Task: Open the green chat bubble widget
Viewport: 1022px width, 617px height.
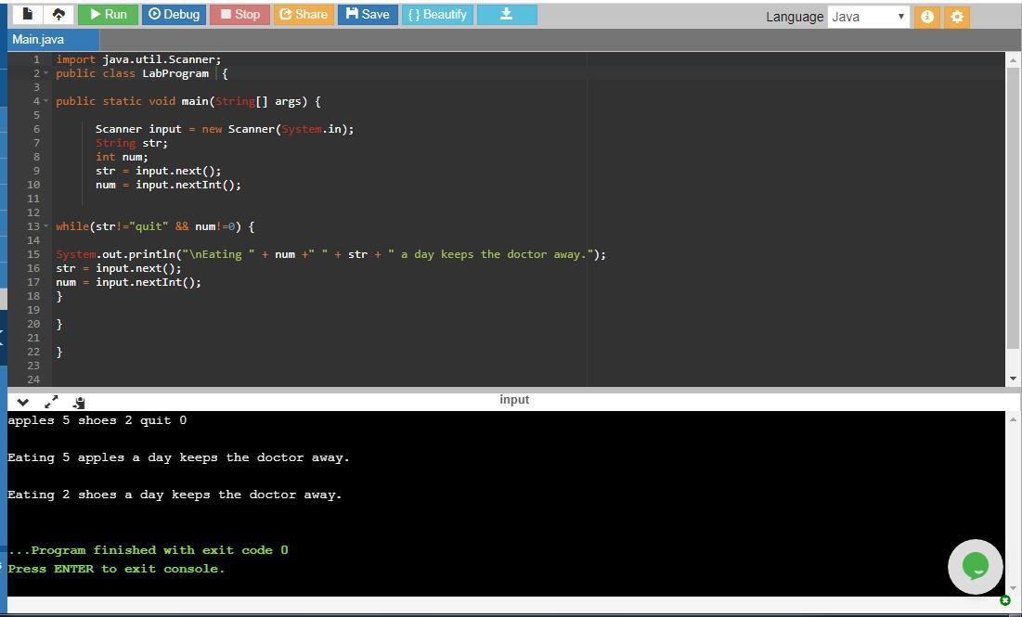Action: coord(975,566)
